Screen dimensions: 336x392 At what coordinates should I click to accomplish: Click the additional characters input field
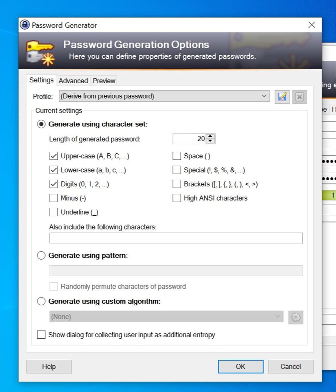coord(176,238)
